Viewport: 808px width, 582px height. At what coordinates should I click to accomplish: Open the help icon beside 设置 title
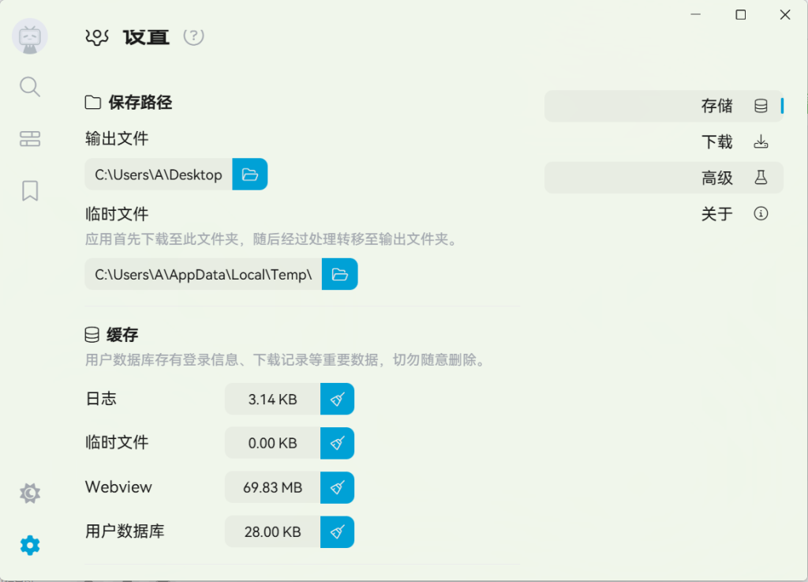point(193,36)
